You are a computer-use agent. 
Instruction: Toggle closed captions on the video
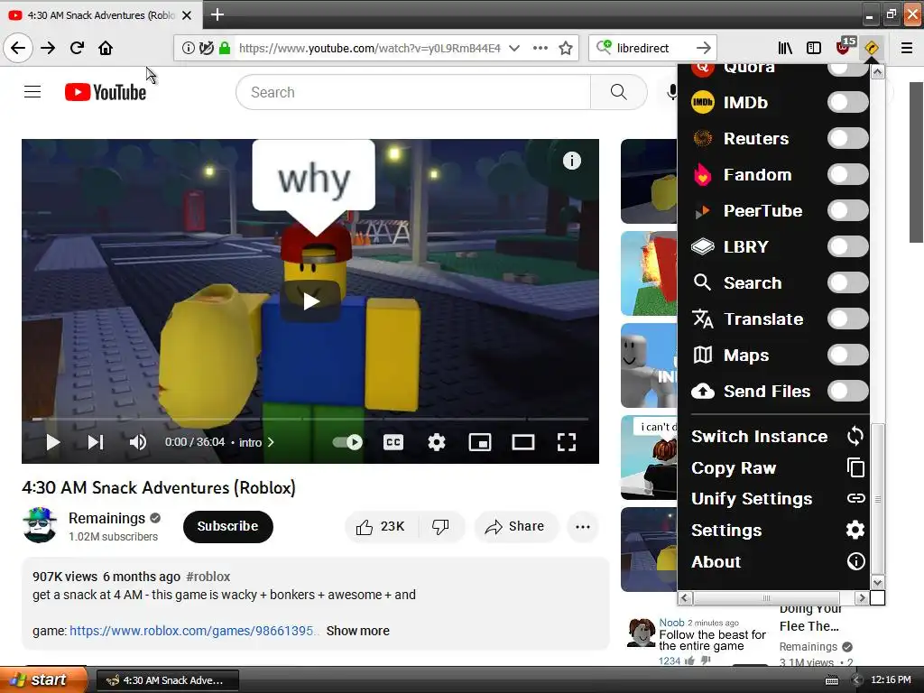pos(393,442)
